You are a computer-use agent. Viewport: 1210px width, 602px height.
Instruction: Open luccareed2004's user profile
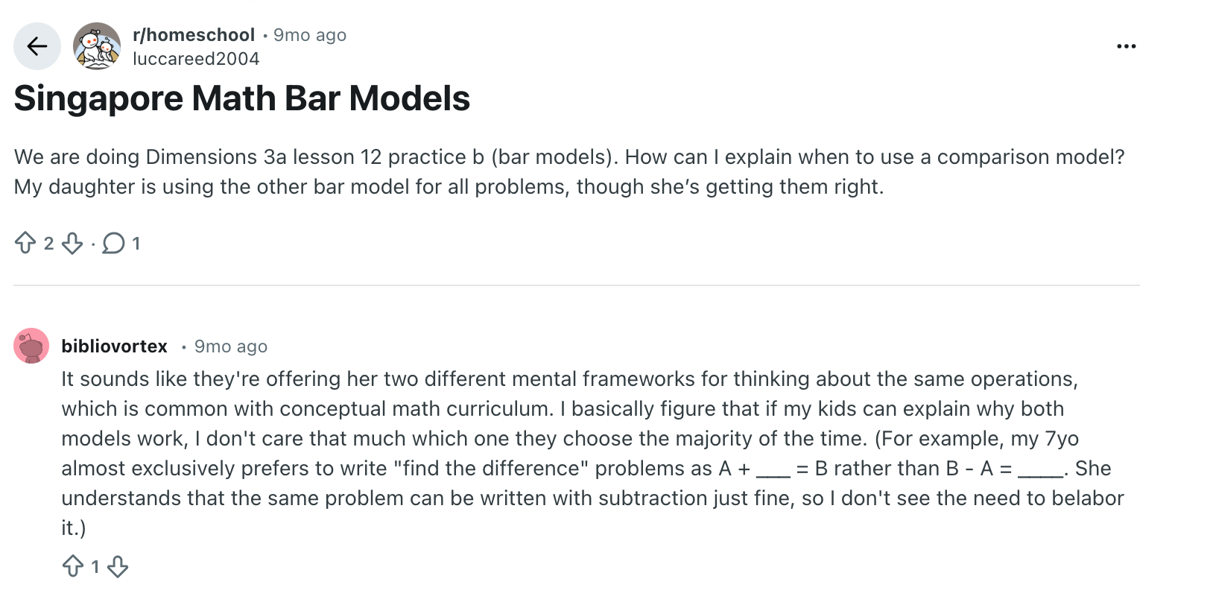pos(196,59)
